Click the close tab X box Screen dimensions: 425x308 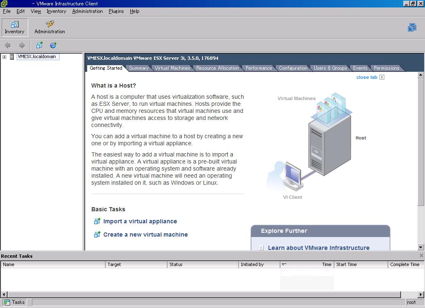point(382,77)
